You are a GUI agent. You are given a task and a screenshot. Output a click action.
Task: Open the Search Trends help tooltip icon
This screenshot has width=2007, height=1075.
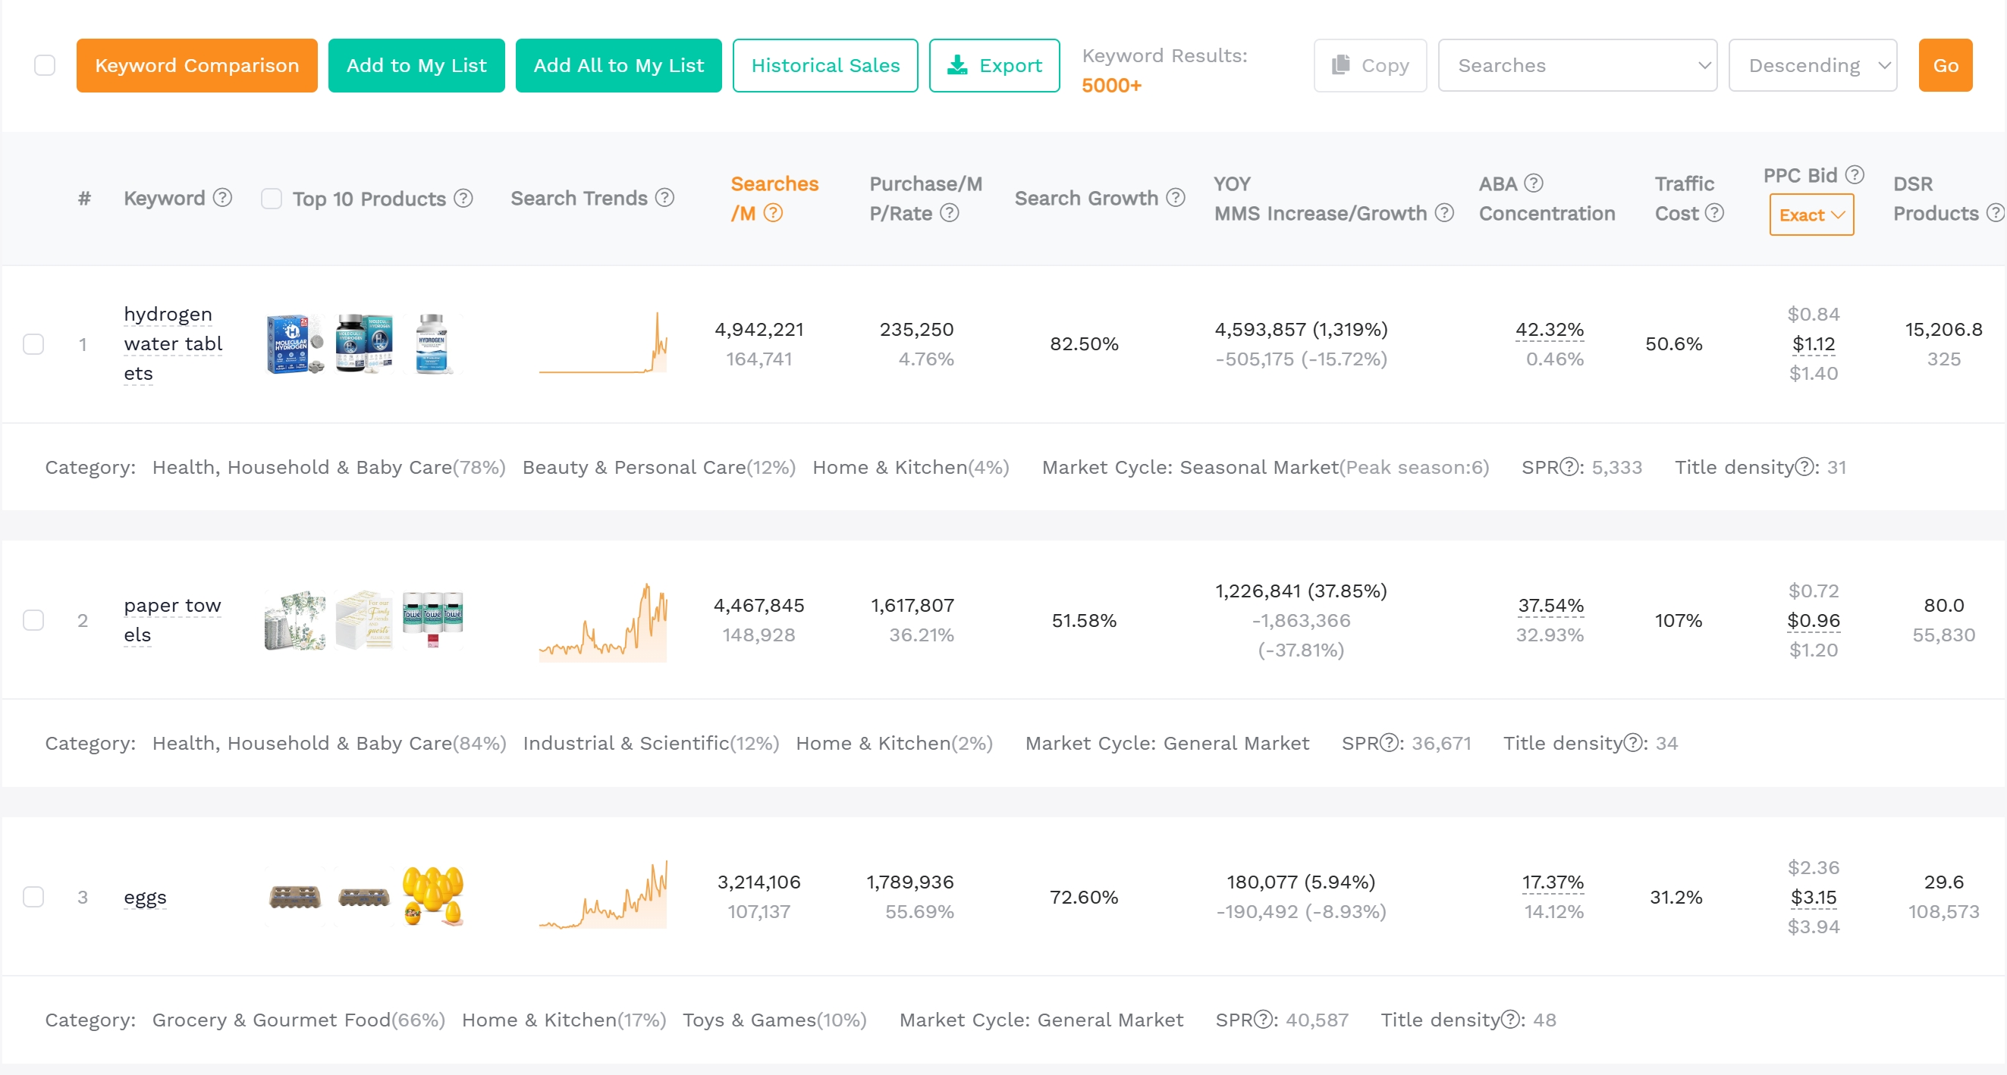pos(664,198)
